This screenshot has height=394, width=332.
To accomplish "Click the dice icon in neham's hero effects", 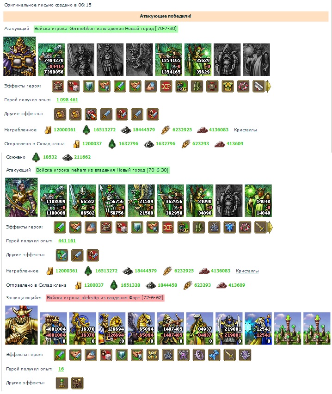I will coord(122,228).
